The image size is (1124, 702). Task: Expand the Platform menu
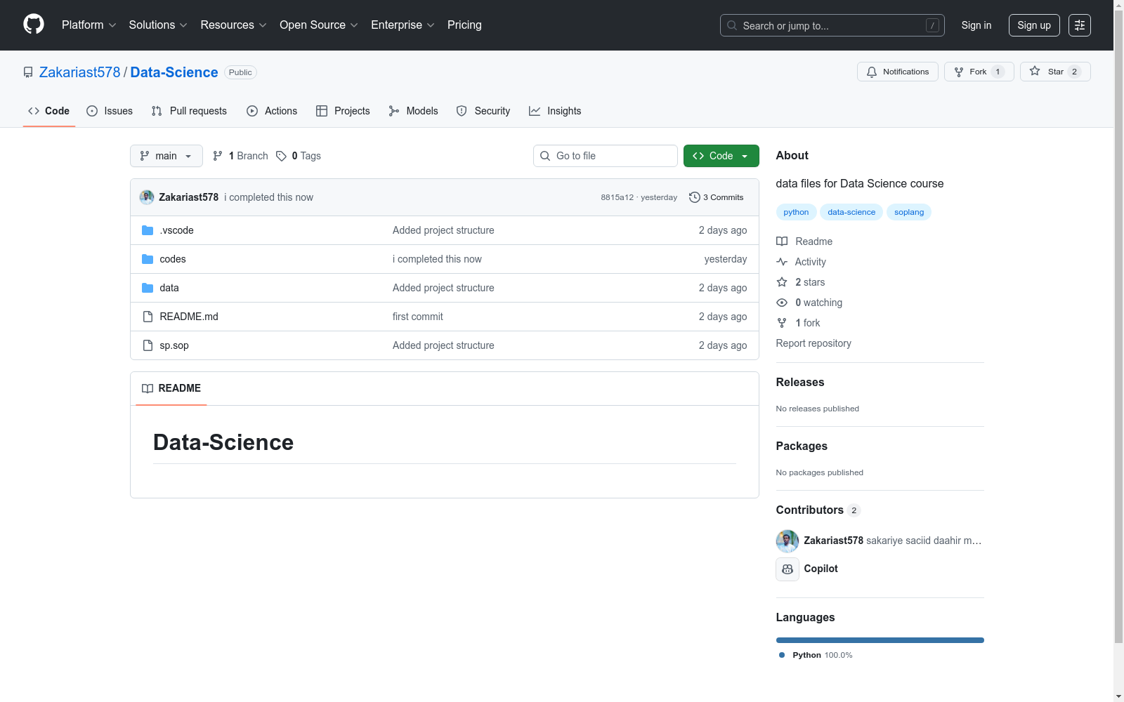pyautogui.click(x=89, y=25)
